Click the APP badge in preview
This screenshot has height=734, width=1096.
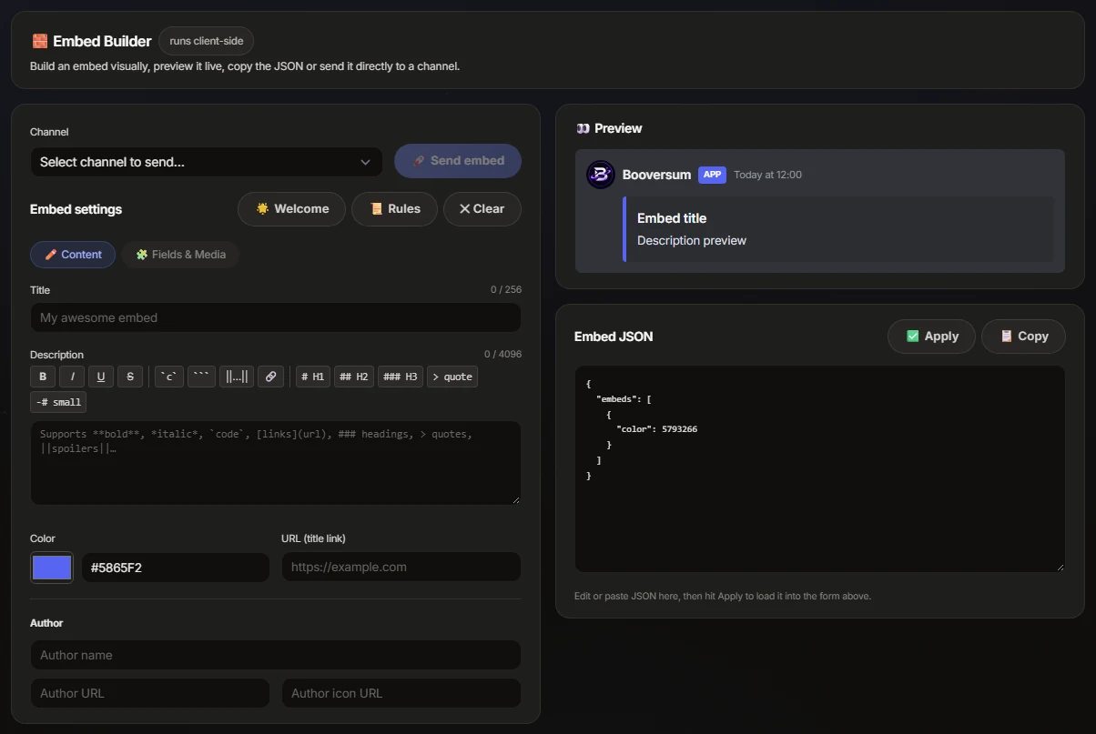pyautogui.click(x=712, y=175)
